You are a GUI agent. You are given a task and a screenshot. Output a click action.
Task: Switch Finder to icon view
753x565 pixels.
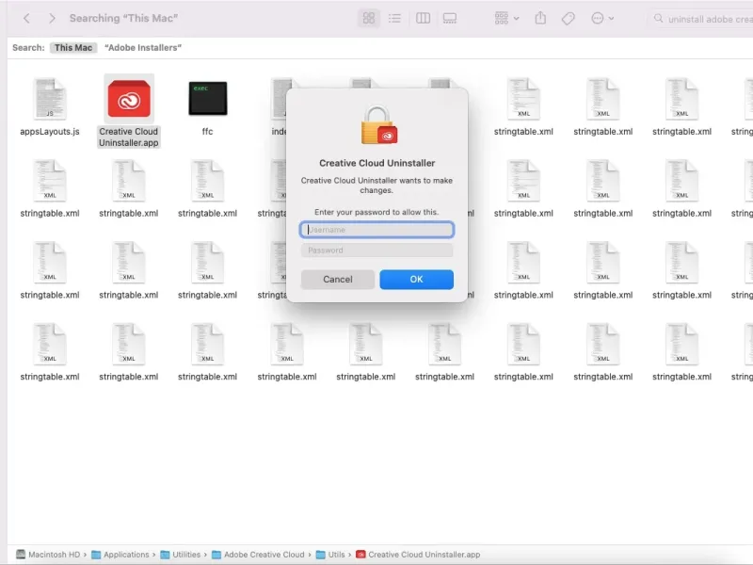[369, 18]
